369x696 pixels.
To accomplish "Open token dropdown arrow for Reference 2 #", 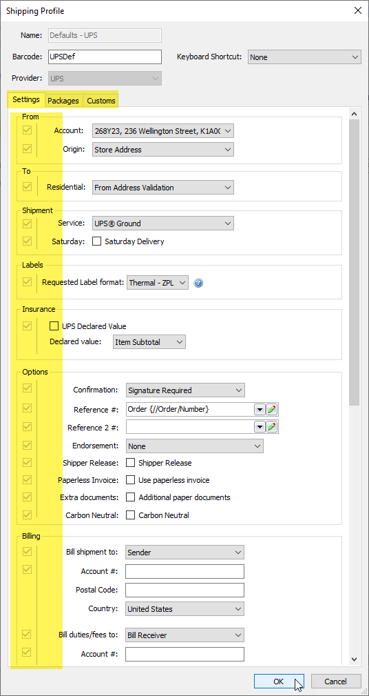I will [260, 427].
